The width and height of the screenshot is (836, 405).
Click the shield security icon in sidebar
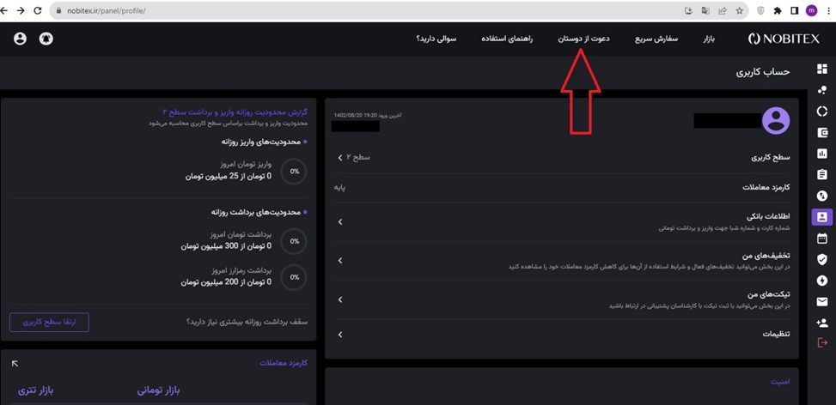(821, 259)
